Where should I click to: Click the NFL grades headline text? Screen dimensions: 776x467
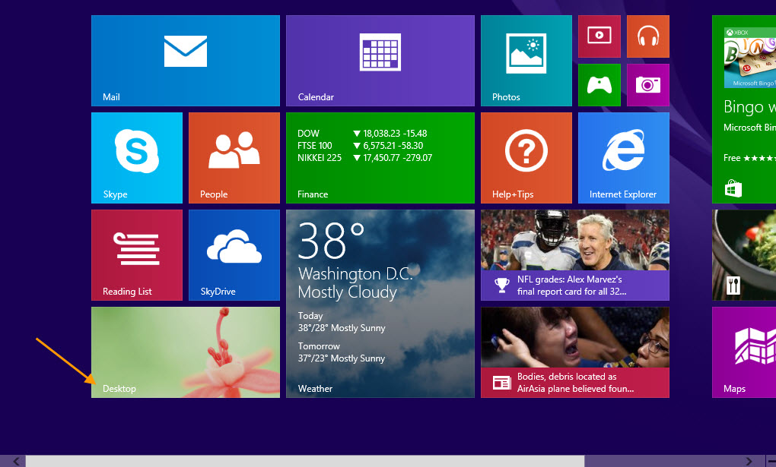pos(571,286)
